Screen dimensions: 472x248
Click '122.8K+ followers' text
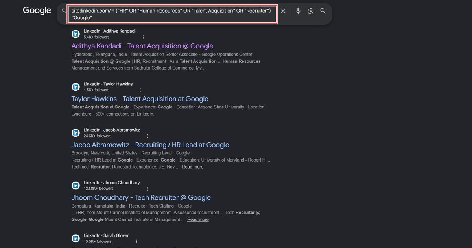coord(98,189)
